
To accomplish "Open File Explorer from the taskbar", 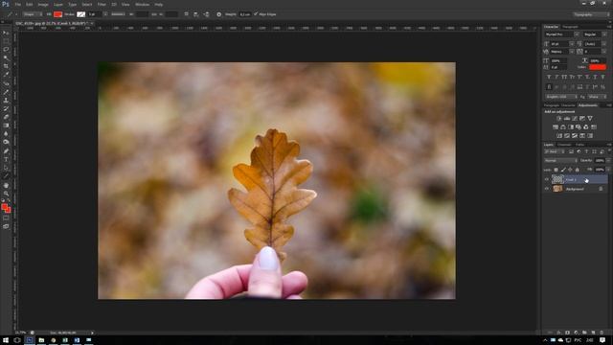I will coord(41,340).
